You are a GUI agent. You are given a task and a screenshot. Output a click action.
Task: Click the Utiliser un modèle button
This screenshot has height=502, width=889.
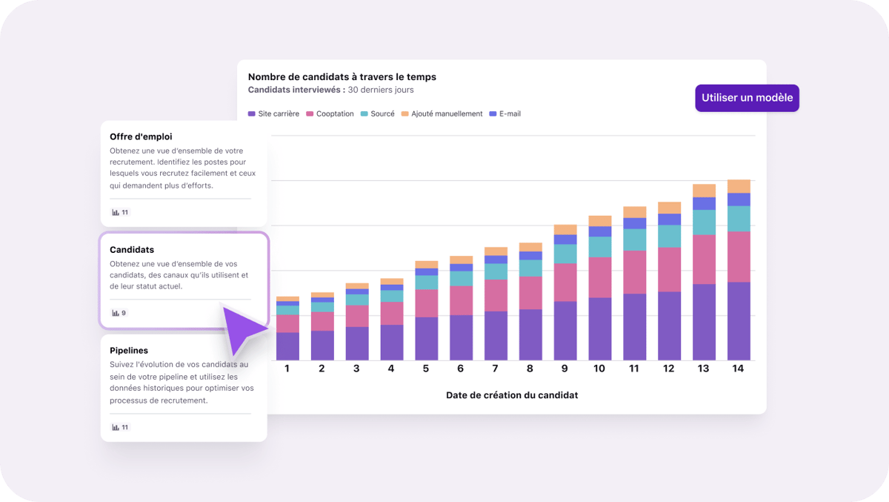click(747, 98)
